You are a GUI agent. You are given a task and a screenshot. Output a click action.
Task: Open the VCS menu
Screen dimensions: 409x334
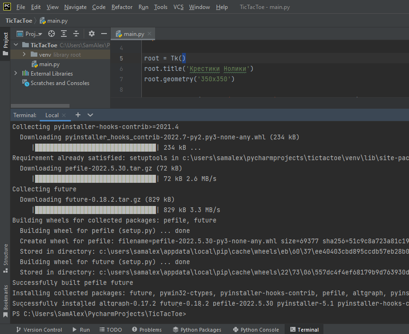[x=178, y=7]
